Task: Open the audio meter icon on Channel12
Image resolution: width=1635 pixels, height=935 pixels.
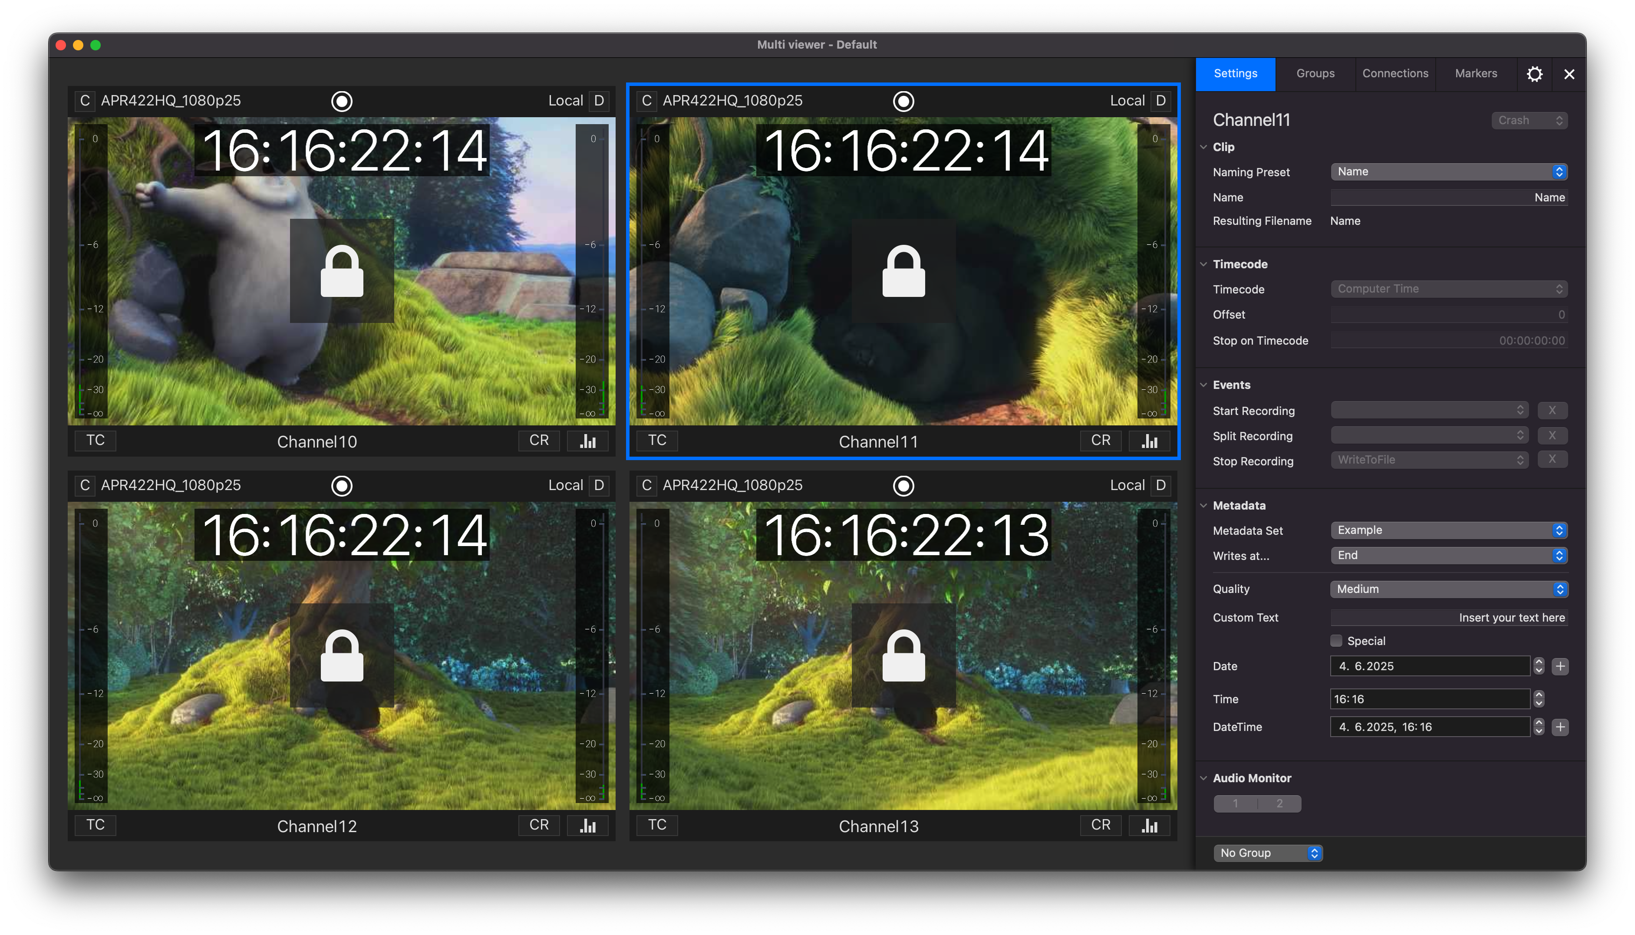Action: point(587,825)
